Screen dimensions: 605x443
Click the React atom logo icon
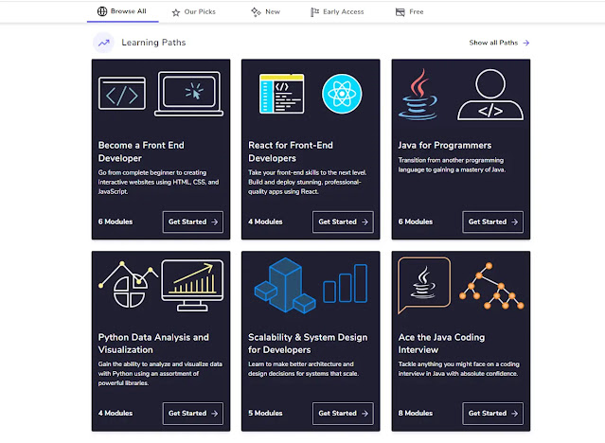click(x=342, y=94)
